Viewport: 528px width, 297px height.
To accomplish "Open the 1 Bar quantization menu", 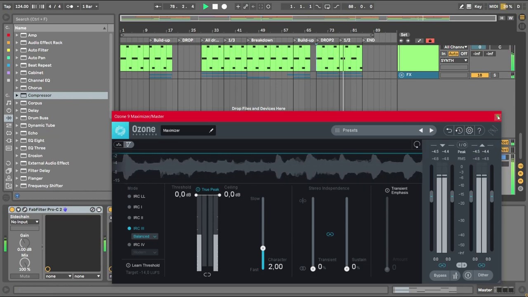I will point(90,7).
